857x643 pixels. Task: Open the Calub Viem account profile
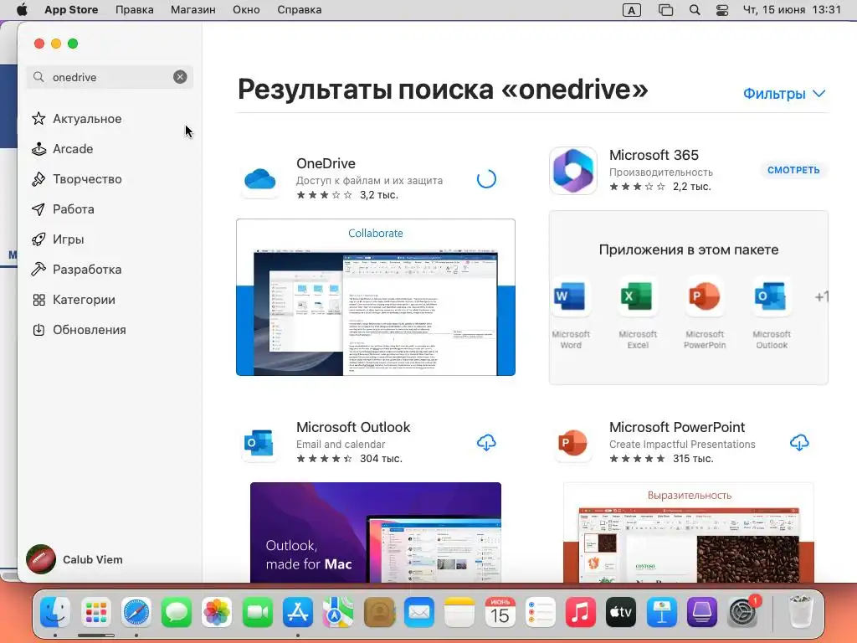74,559
